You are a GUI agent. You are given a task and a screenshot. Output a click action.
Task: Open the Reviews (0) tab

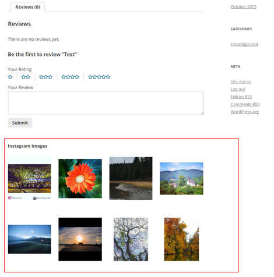pyautogui.click(x=27, y=7)
